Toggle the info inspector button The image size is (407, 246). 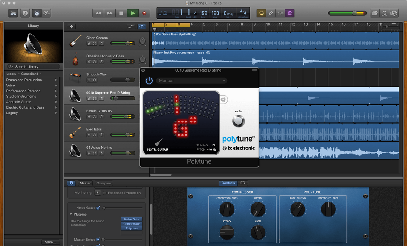(71, 183)
